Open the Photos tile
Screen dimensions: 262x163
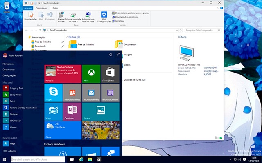[x=101, y=111]
